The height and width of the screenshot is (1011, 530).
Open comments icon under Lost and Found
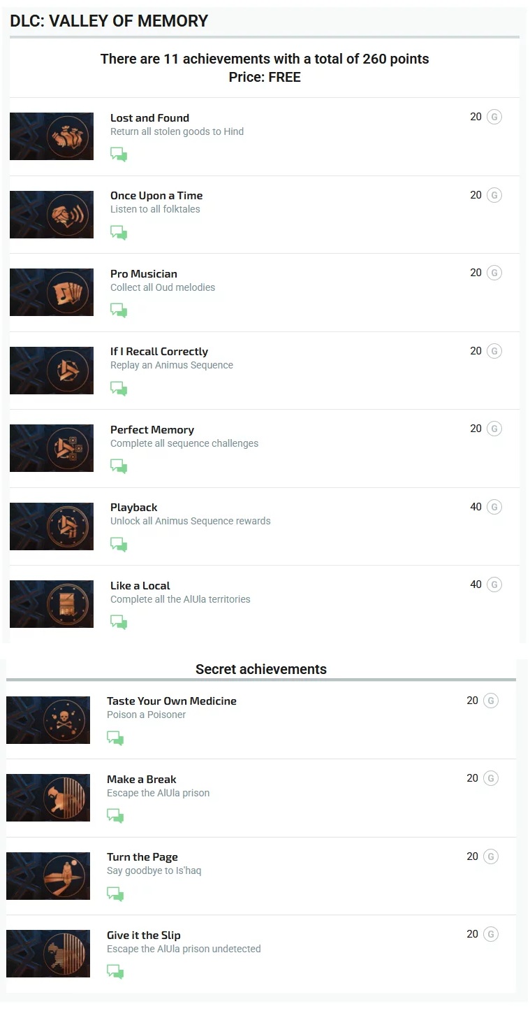(119, 155)
